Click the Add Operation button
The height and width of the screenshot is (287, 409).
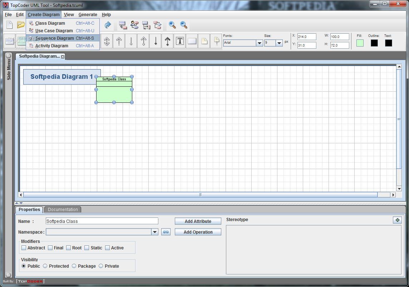[198, 232]
